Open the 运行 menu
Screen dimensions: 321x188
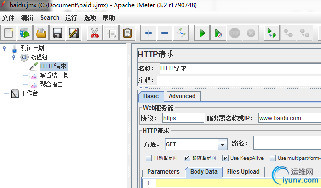pos(71,18)
